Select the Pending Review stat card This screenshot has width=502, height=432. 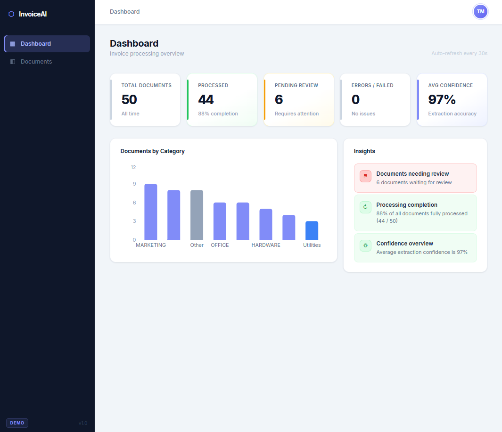299,100
